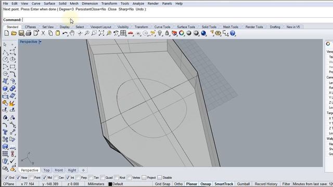Select the Rectangle tool in the sidebar
Image resolution: width=333 pixels, height=187 pixels.
[x=12, y=67]
